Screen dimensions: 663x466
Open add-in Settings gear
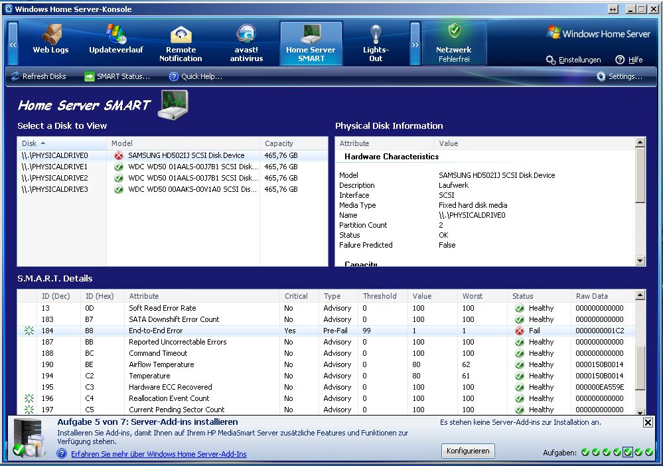click(619, 76)
